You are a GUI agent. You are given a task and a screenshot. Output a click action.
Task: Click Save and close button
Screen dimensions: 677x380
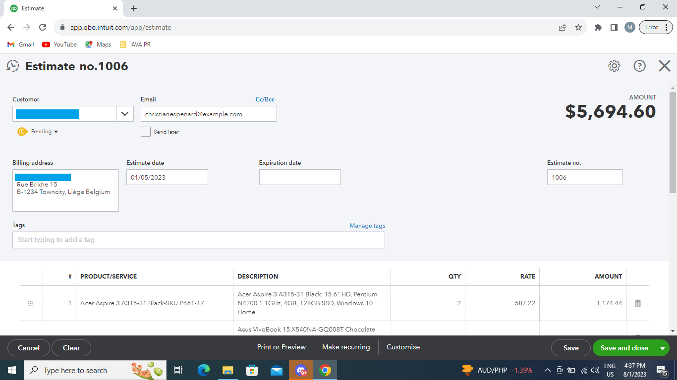click(624, 348)
